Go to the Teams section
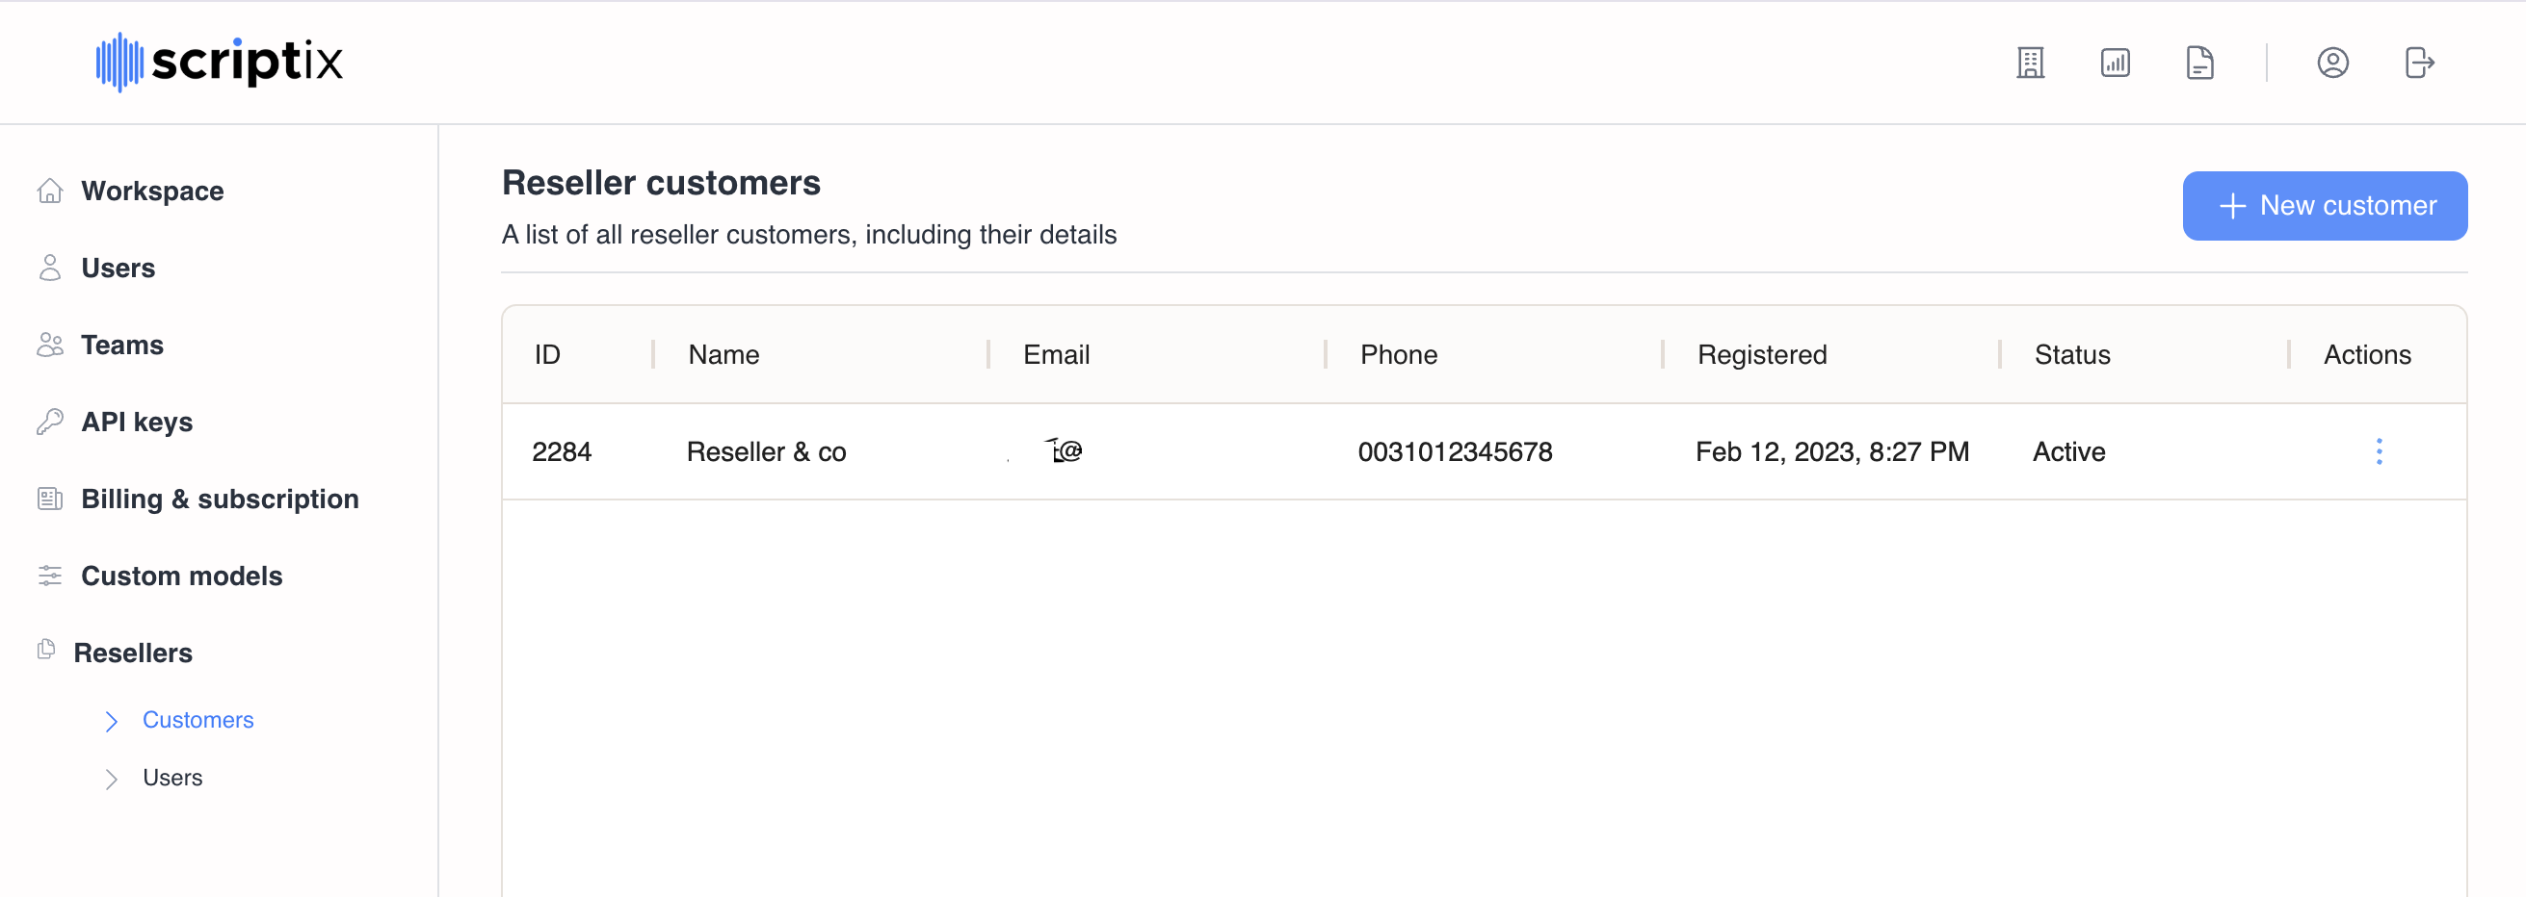Screen dimensions: 2526x897 (x=121, y=345)
